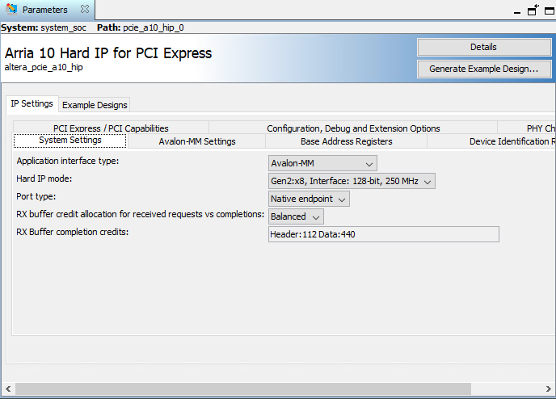Open the PHY Characteristics tab

tap(527, 128)
